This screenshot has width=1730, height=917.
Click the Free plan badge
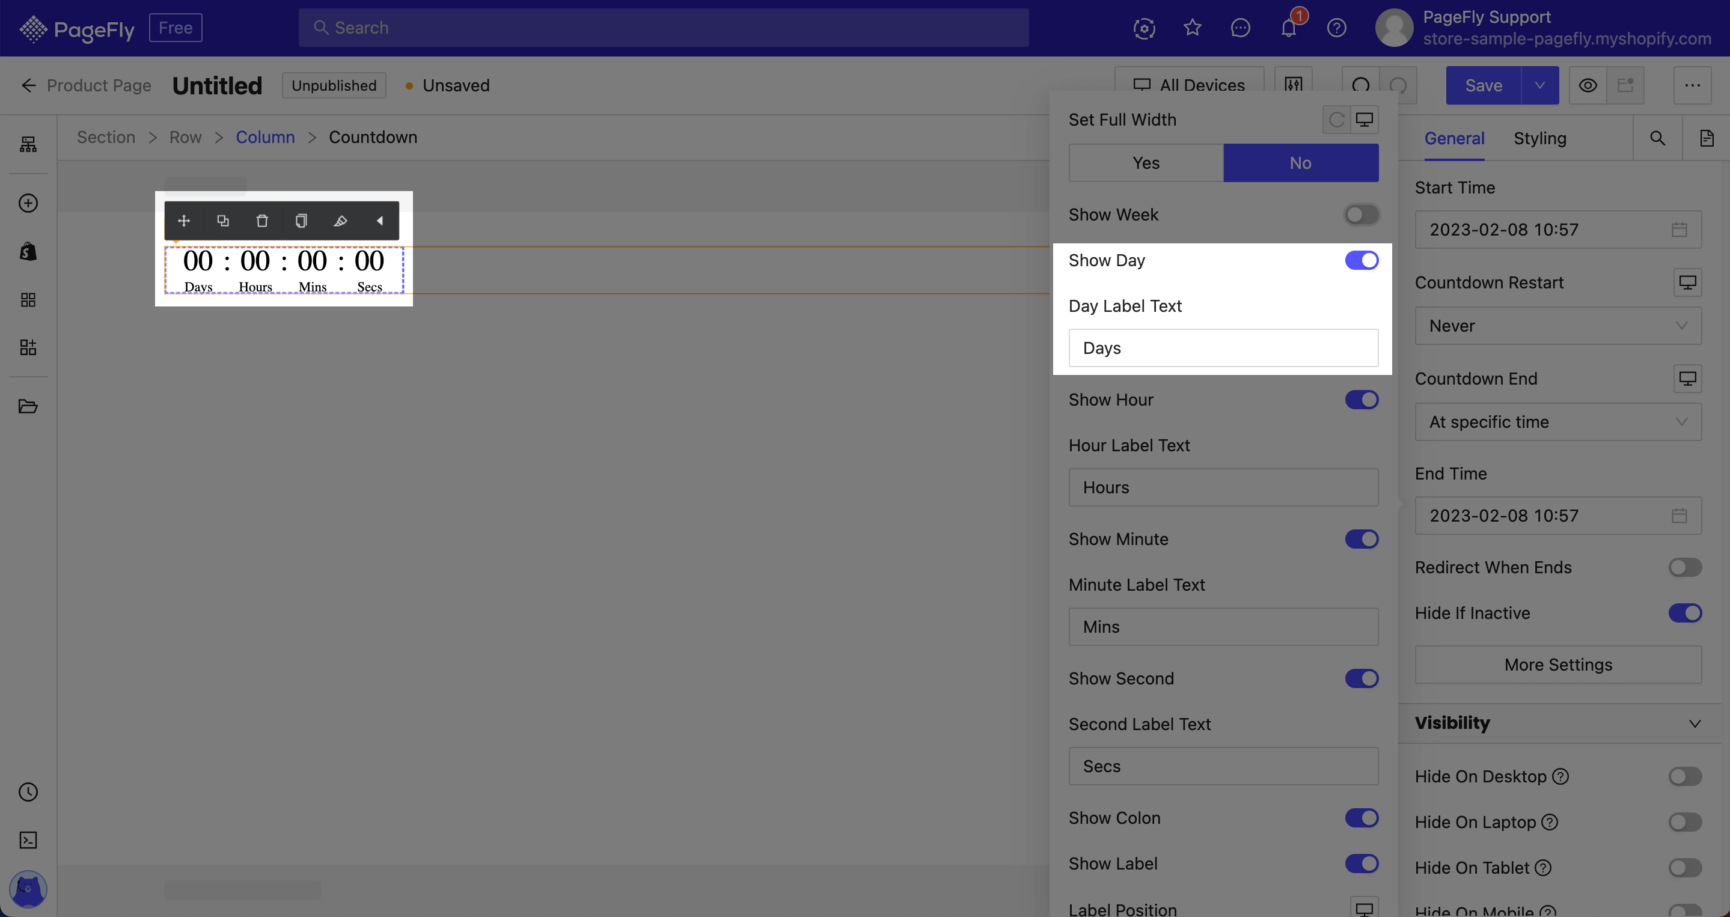pos(176,28)
